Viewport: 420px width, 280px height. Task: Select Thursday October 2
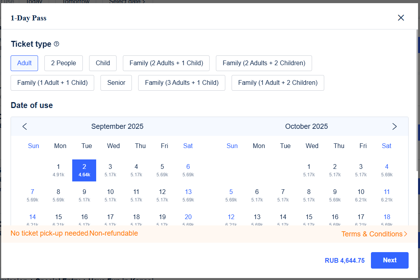335,170
